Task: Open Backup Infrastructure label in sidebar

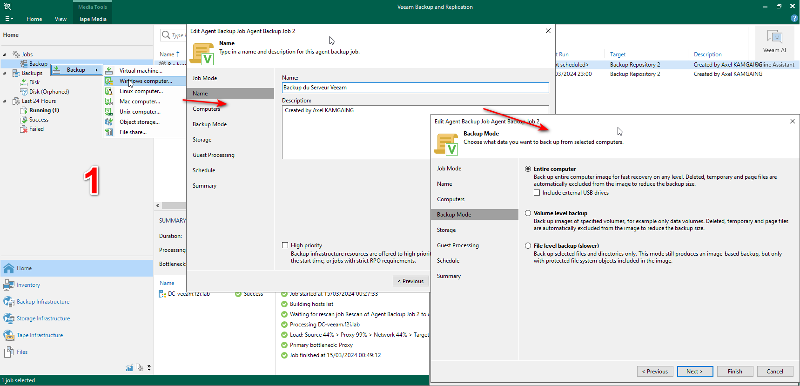Action: click(43, 302)
